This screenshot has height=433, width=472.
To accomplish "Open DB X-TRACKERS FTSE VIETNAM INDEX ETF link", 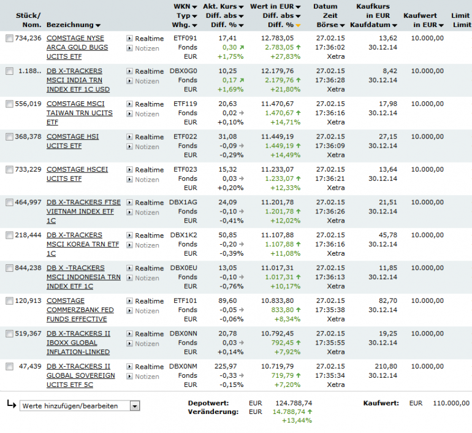I will click(x=83, y=212).
